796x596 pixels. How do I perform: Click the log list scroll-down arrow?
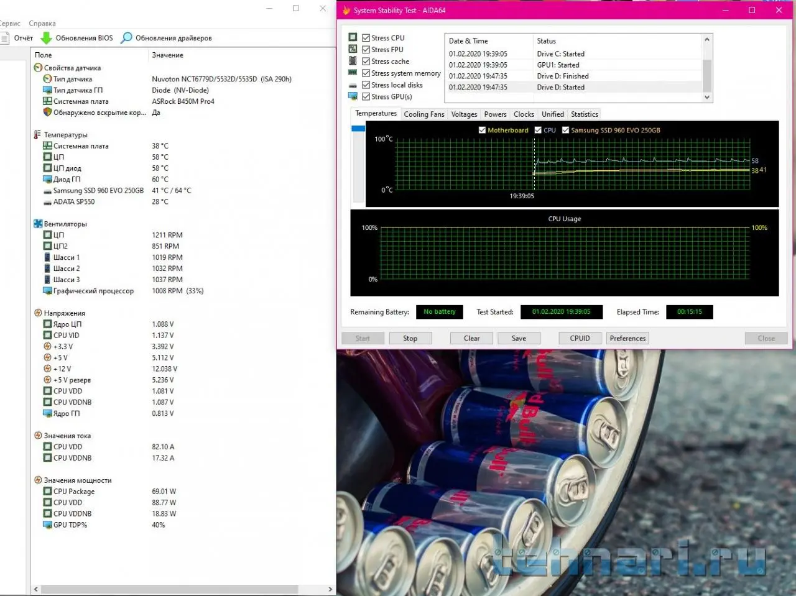tap(706, 98)
